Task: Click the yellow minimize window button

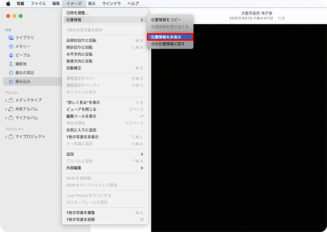Action: tap(14, 16)
